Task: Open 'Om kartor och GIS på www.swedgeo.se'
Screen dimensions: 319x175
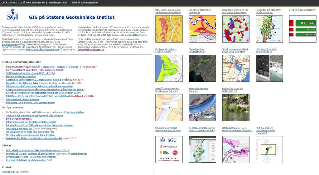Action: click(23, 2)
